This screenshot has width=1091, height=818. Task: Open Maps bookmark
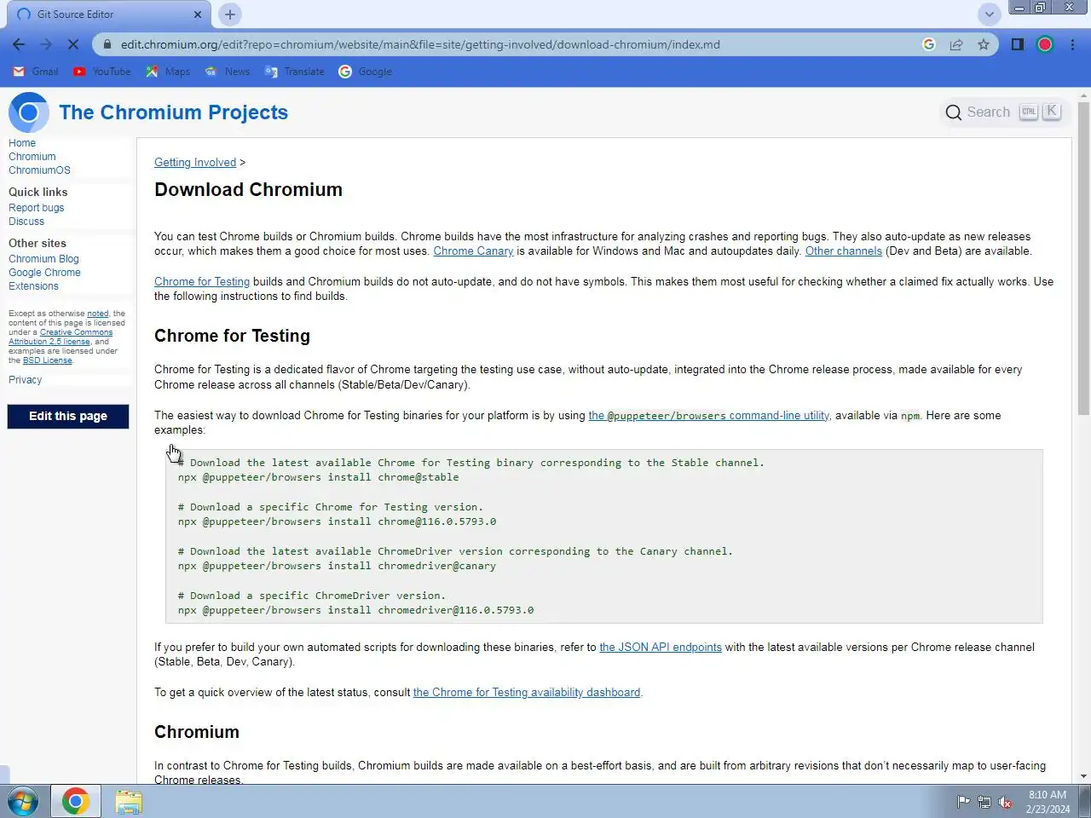(x=168, y=72)
